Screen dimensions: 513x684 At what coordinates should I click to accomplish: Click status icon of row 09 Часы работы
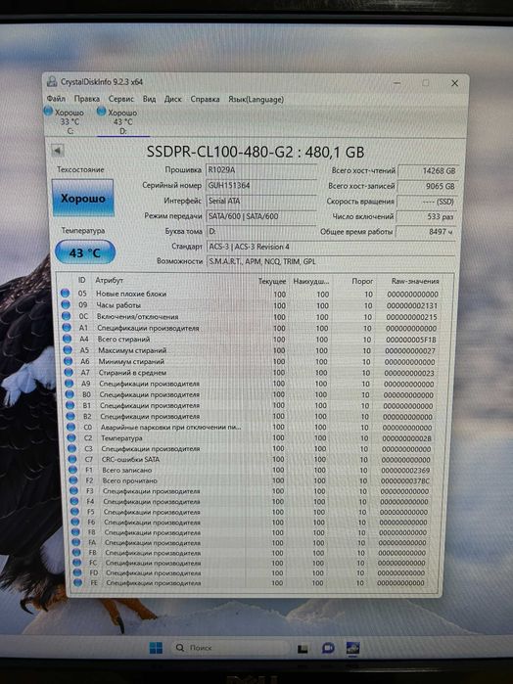66,304
